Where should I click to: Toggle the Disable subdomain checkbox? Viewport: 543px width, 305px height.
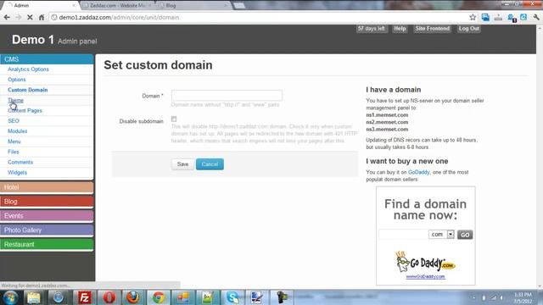click(x=174, y=119)
